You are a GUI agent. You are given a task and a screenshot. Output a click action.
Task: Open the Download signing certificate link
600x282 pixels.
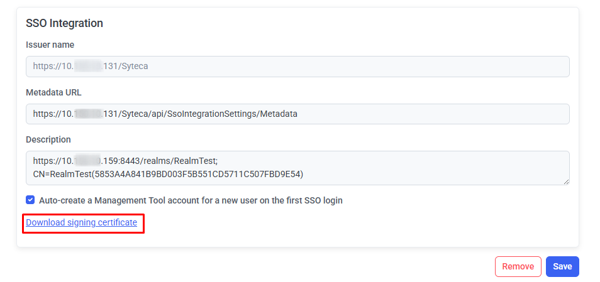[x=81, y=222]
